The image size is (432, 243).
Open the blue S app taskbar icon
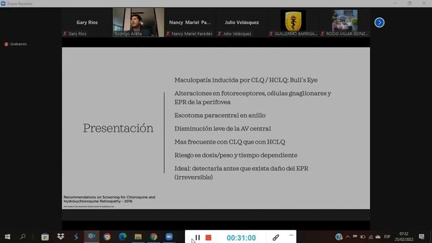pos(76,236)
